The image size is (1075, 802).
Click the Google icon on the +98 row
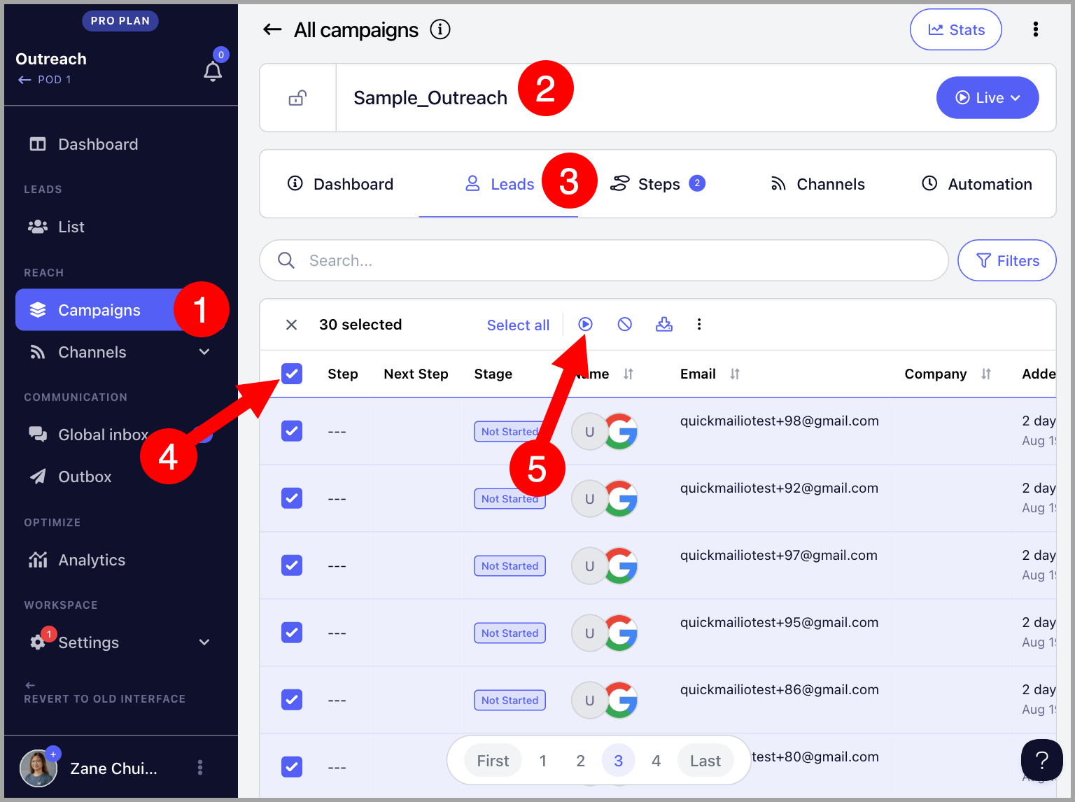[x=621, y=431]
